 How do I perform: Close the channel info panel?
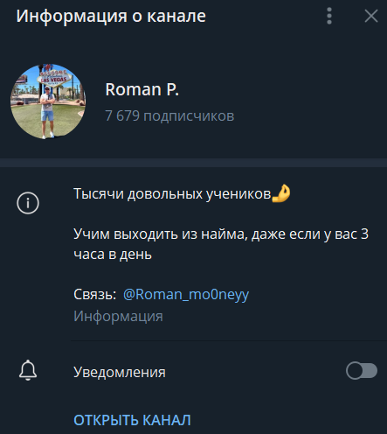pyautogui.click(x=371, y=16)
